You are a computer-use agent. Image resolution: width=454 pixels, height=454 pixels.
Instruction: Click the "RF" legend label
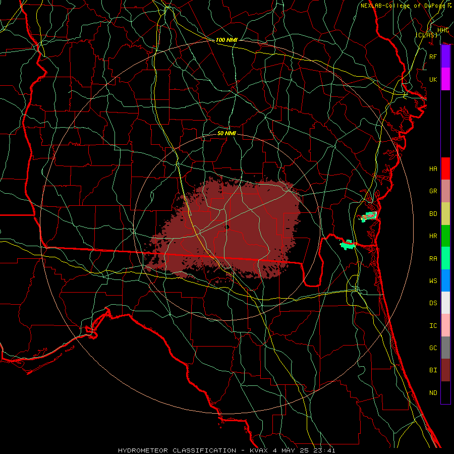[x=433, y=56]
